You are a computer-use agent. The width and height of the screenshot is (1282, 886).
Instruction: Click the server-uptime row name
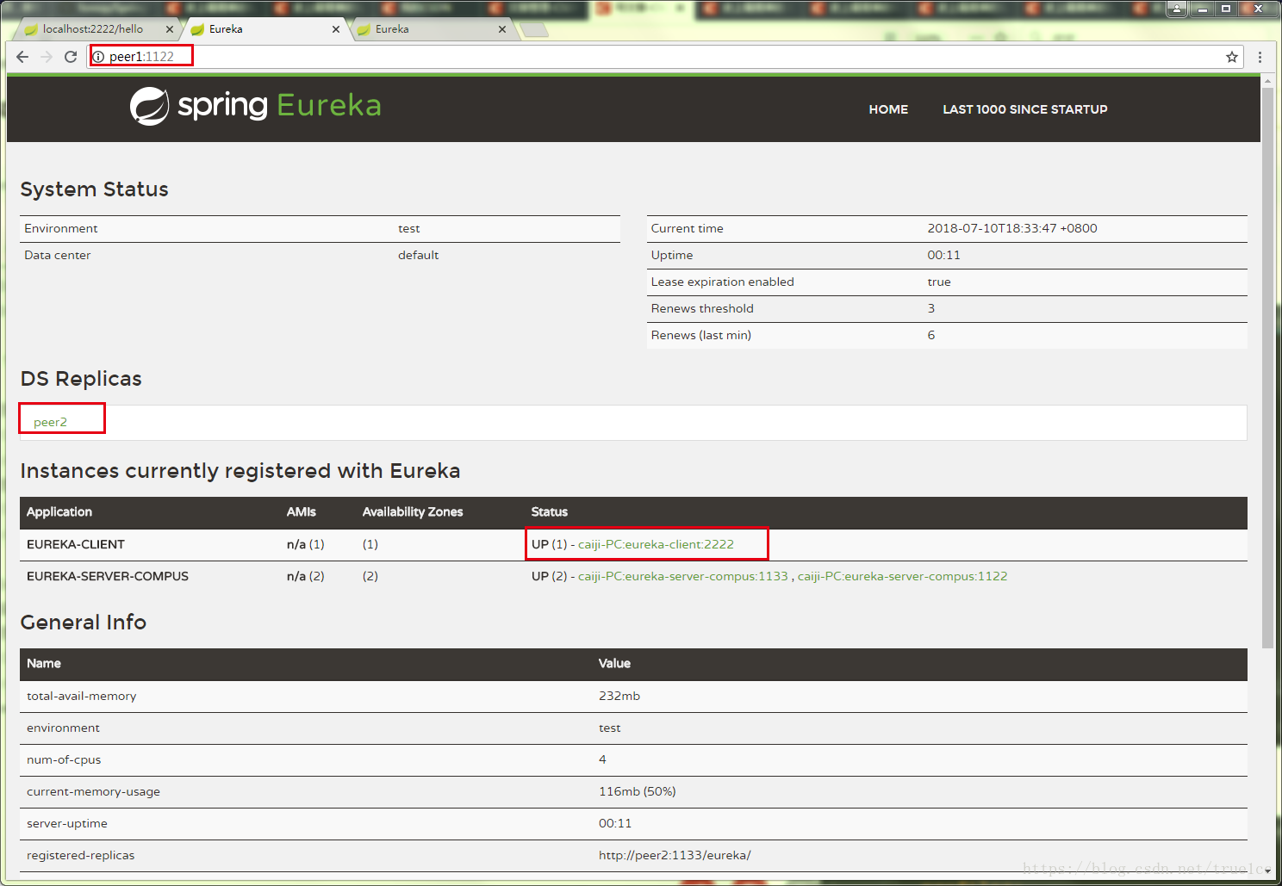coord(67,823)
